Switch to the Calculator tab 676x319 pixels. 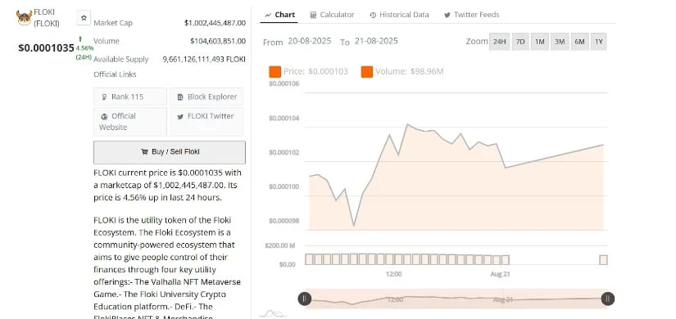click(x=332, y=15)
